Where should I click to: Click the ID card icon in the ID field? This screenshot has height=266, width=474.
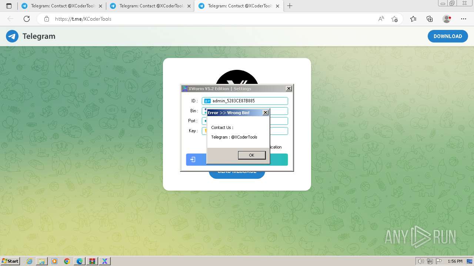[x=207, y=101]
